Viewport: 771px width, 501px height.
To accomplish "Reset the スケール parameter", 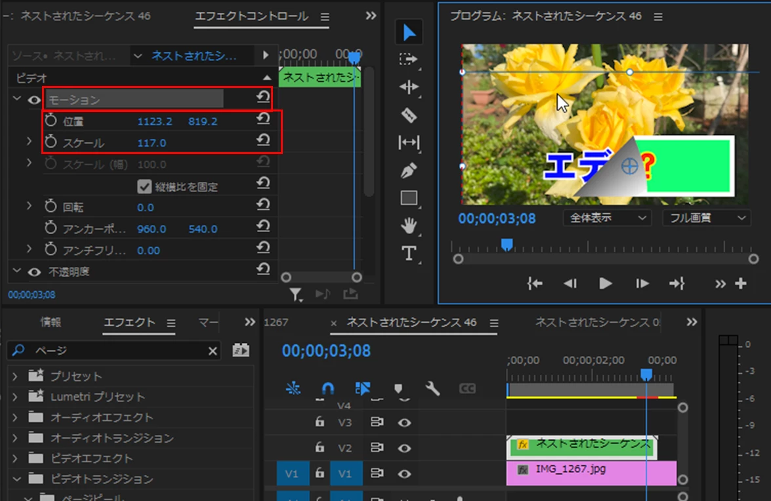I will pos(264,140).
